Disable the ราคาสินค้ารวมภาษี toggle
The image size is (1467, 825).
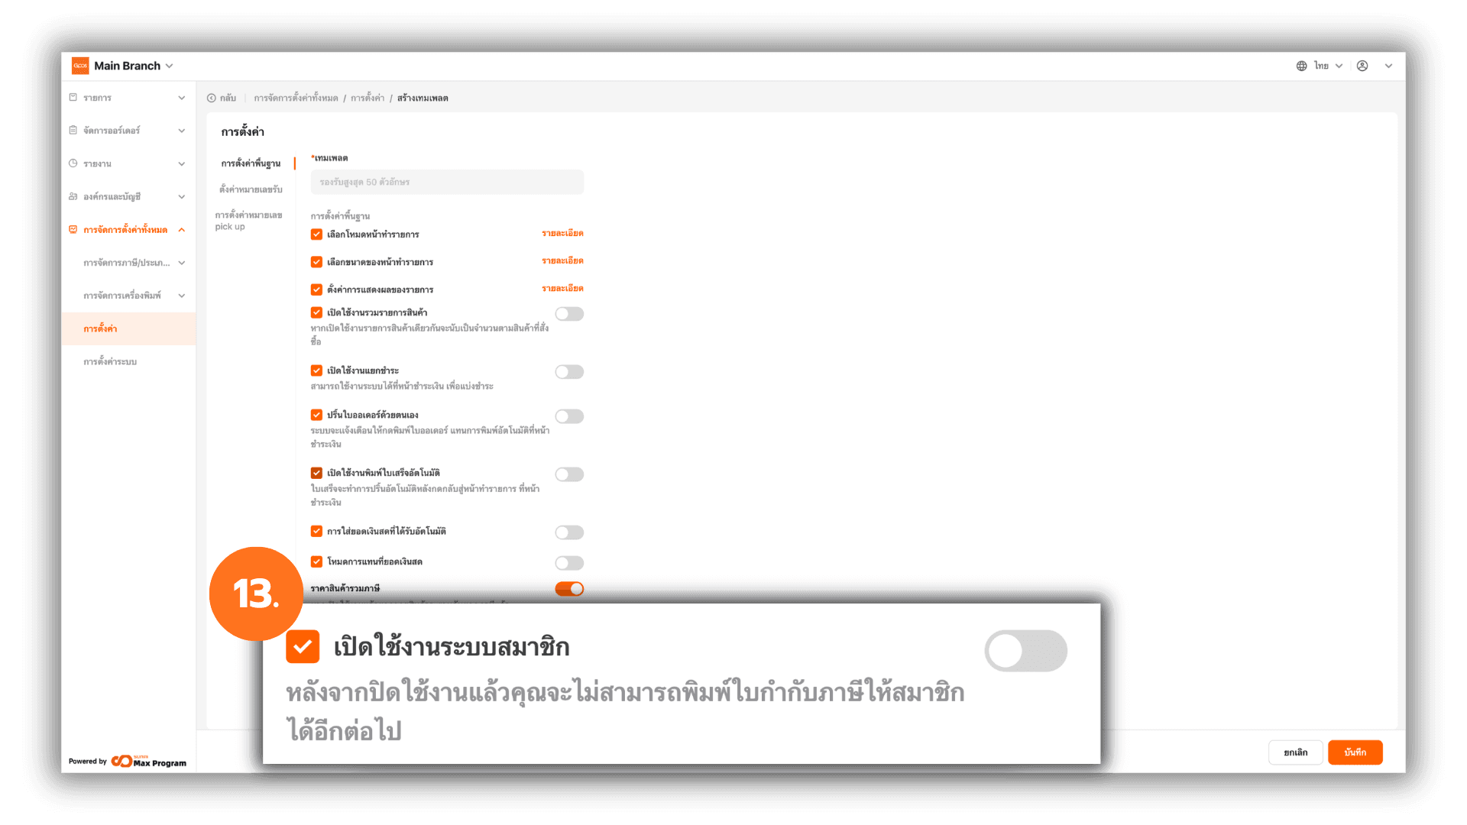pyautogui.click(x=569, y=589)
